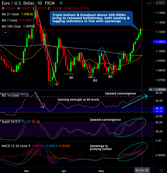Click the Stoch 14 3 3 indicator legend
The image size is (167, 173).
point(21,122)
